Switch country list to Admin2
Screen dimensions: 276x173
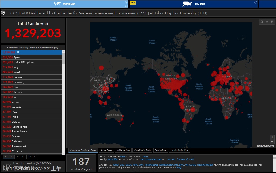click(31, 157)
